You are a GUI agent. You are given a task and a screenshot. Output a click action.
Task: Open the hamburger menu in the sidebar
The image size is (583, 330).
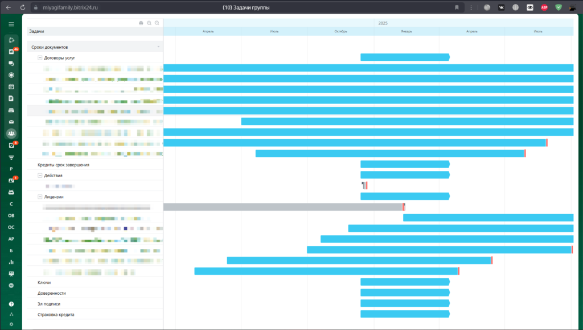[x=11, y=24]
